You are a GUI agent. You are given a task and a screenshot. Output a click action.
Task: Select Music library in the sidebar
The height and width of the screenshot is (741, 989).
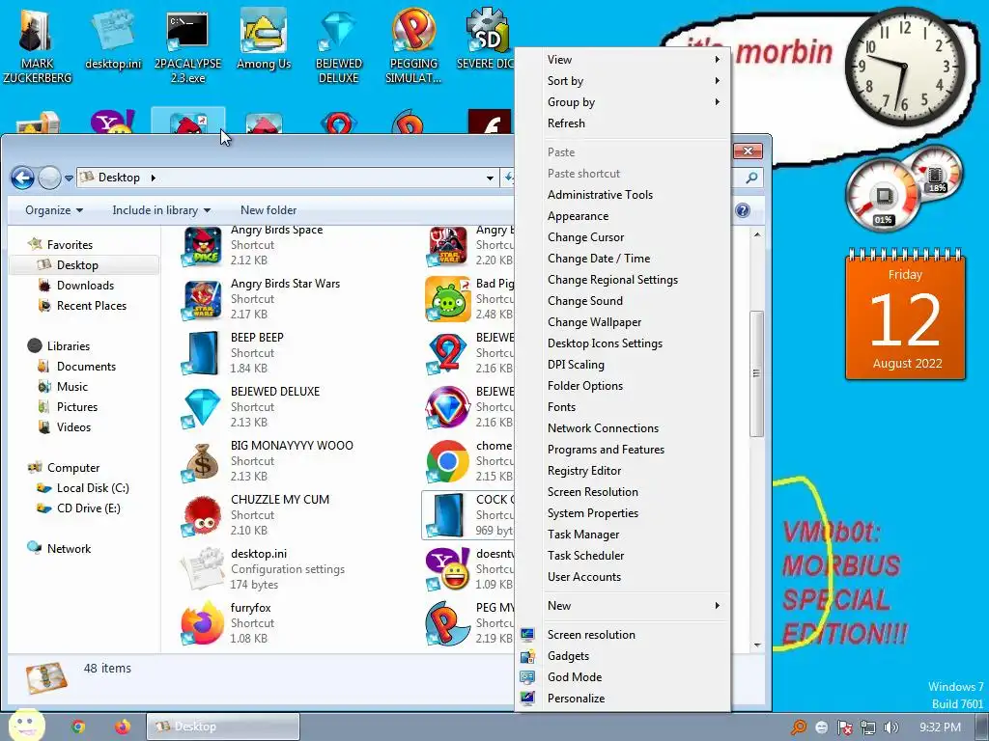tap(71, 386)
